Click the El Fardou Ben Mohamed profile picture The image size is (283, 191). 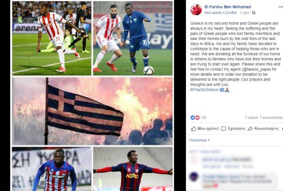tap(196, 10)
